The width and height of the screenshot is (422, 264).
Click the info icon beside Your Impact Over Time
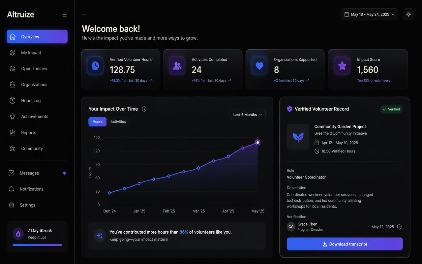(144, 109)
